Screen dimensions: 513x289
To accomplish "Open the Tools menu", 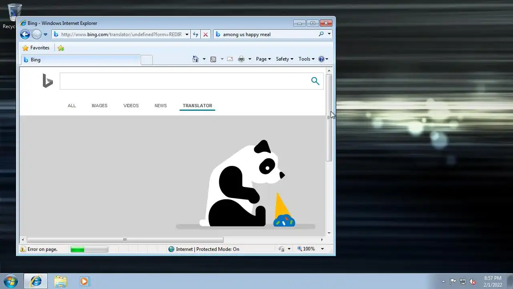I will coord(307,59).
